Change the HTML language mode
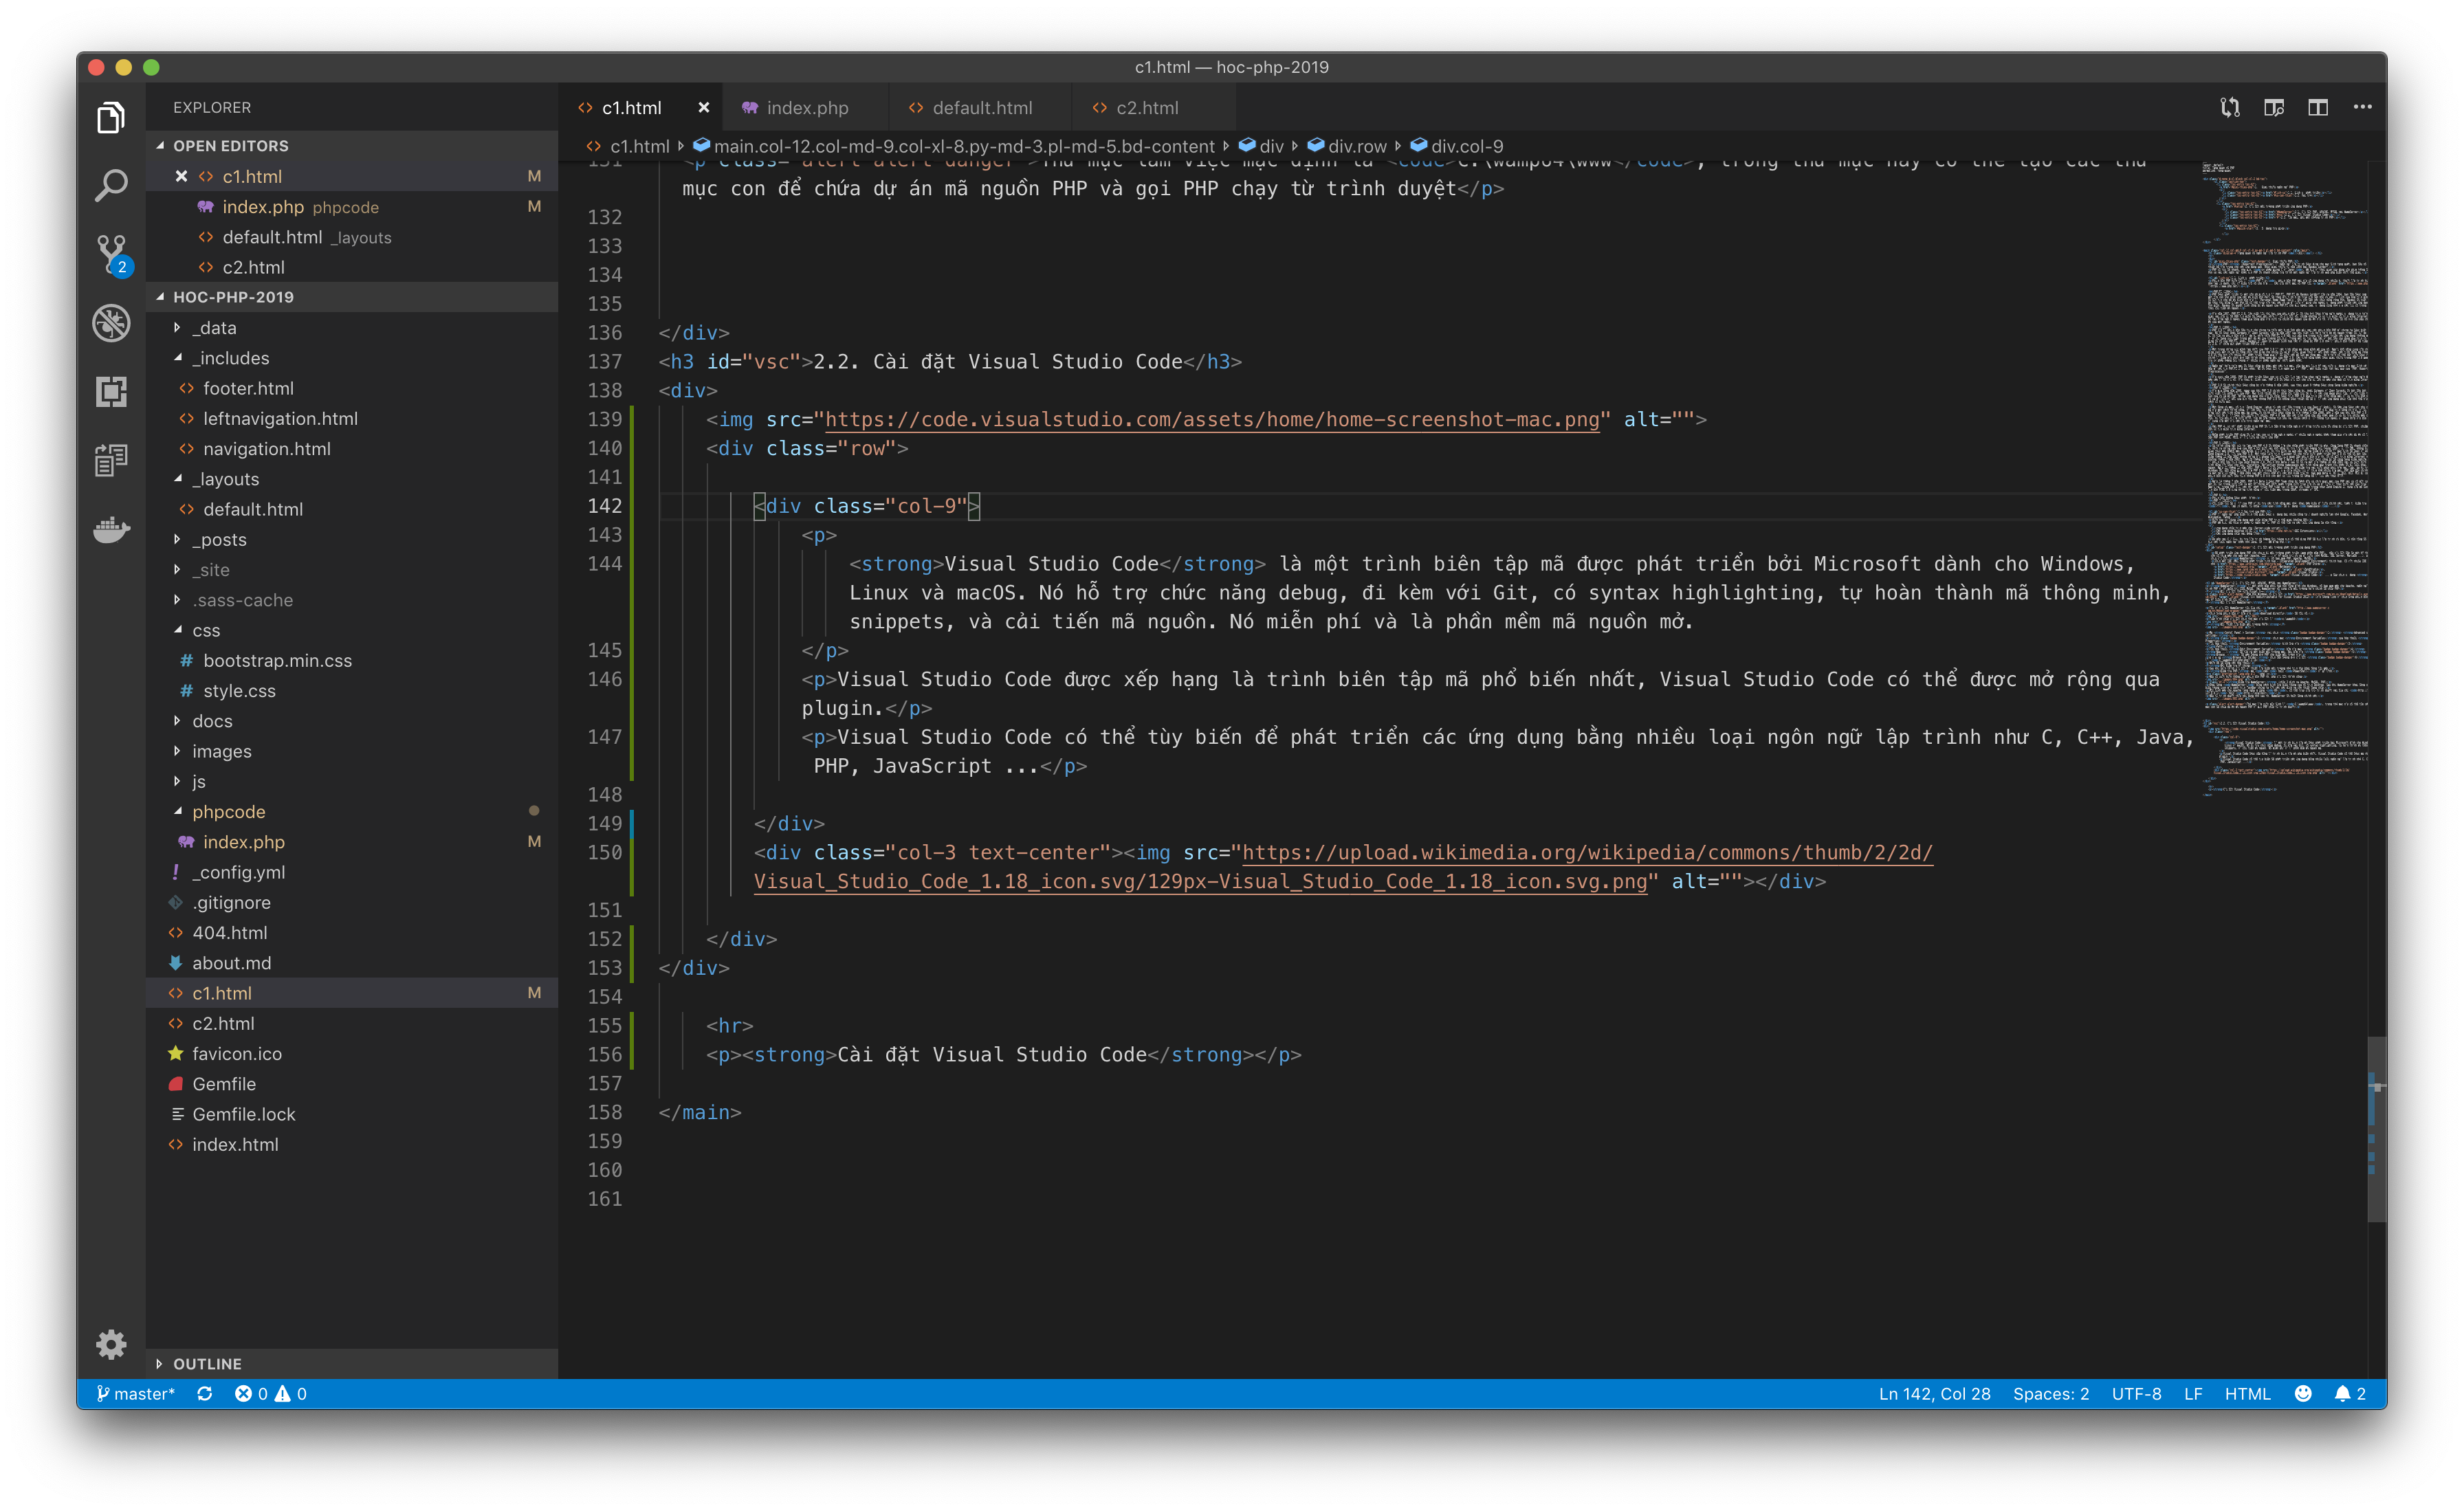 (2247, 1393)
